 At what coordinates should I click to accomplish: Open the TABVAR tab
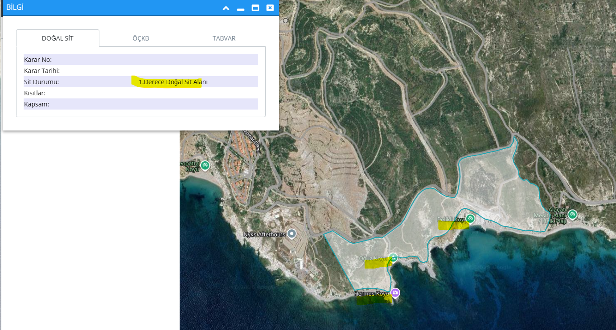224,38
